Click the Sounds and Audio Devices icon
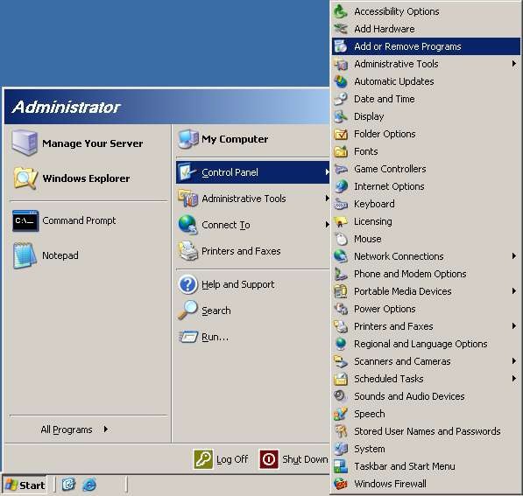The image size is (523, 496). tap(341, 396)
